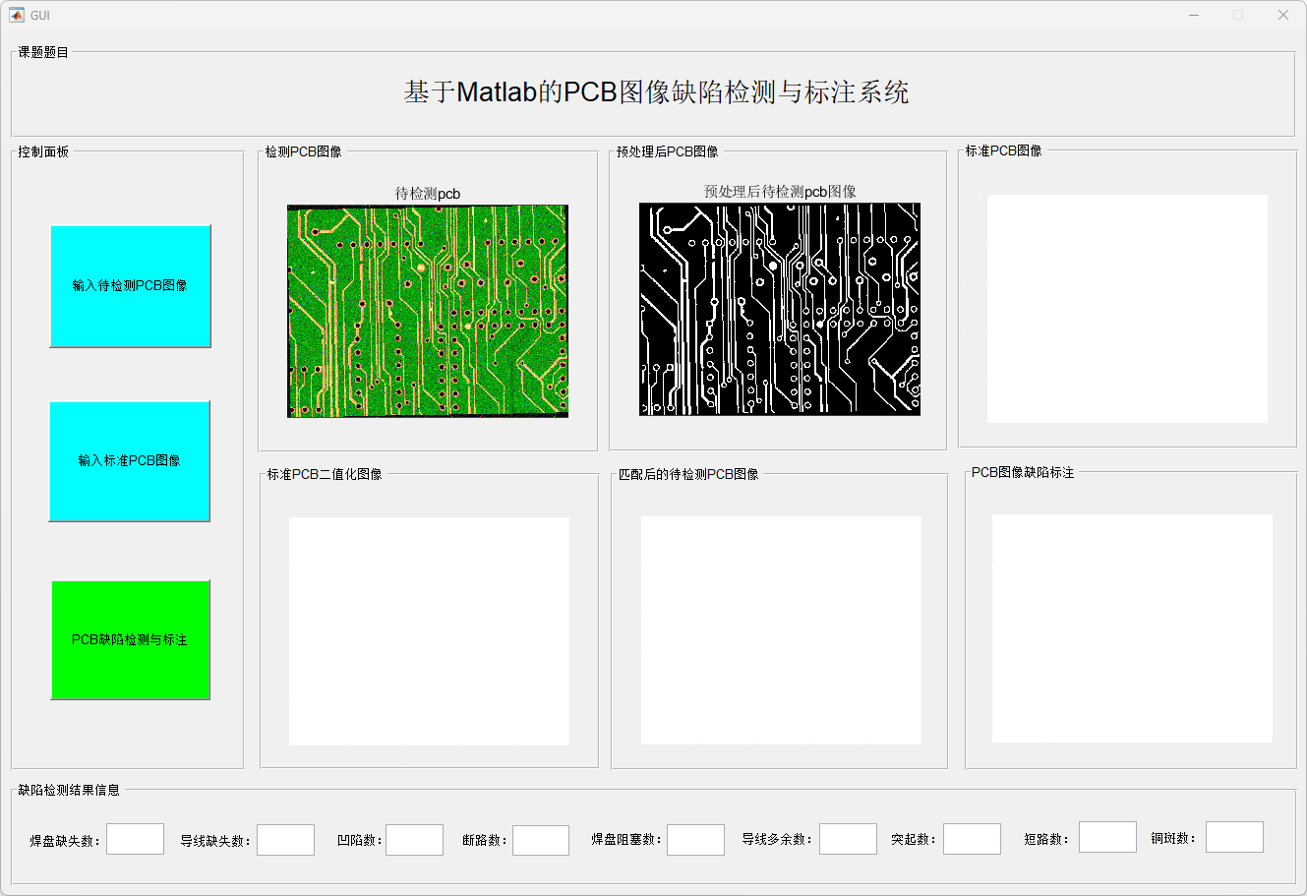Screen dimensions: 1307x896
Task: Click the 控制面板 panel label
Action: (43, 151)
